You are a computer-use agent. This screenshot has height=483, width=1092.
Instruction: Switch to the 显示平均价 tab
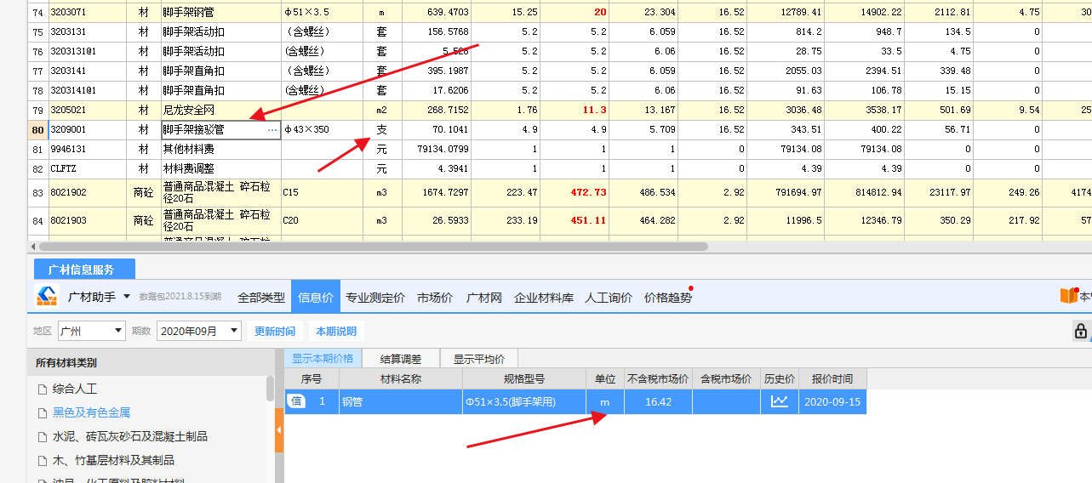(479, 359)
